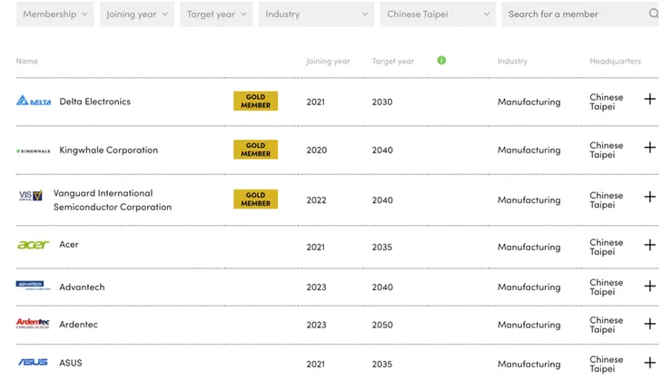
Task: Click the search magnifier icon
Action: coord(654,14)
